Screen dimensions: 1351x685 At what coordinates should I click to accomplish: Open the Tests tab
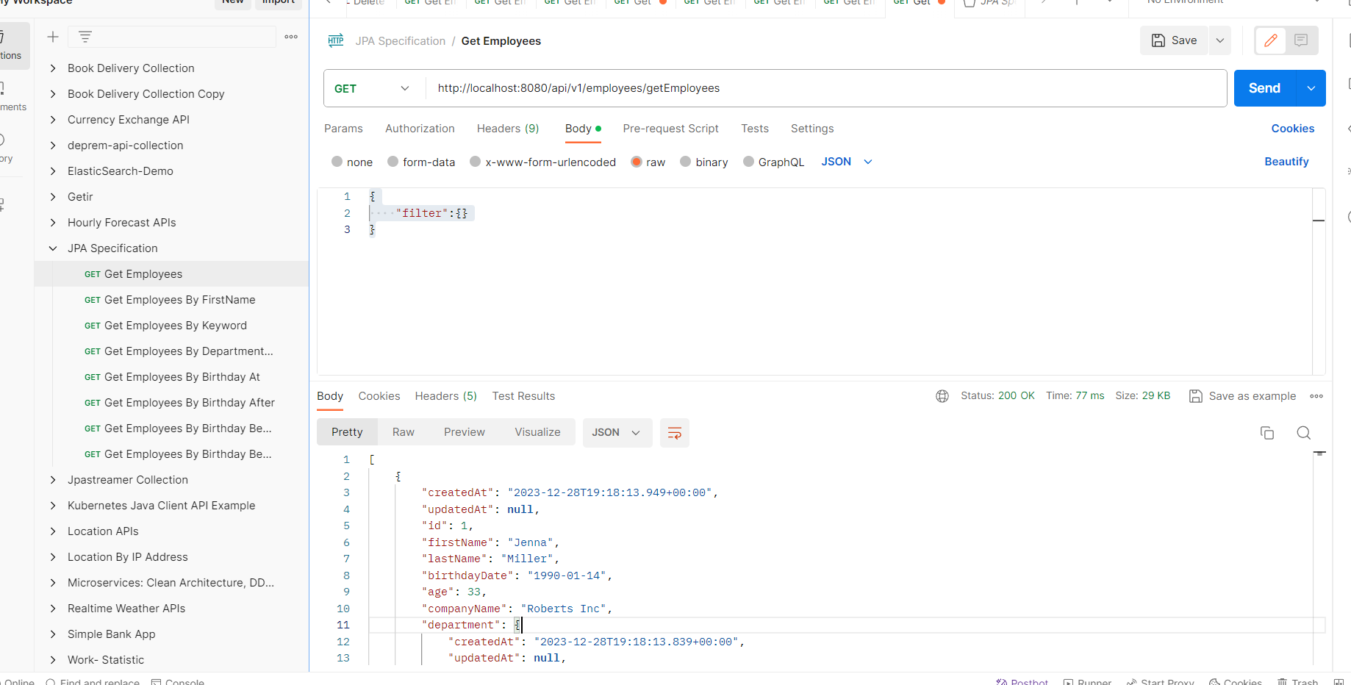755,129
